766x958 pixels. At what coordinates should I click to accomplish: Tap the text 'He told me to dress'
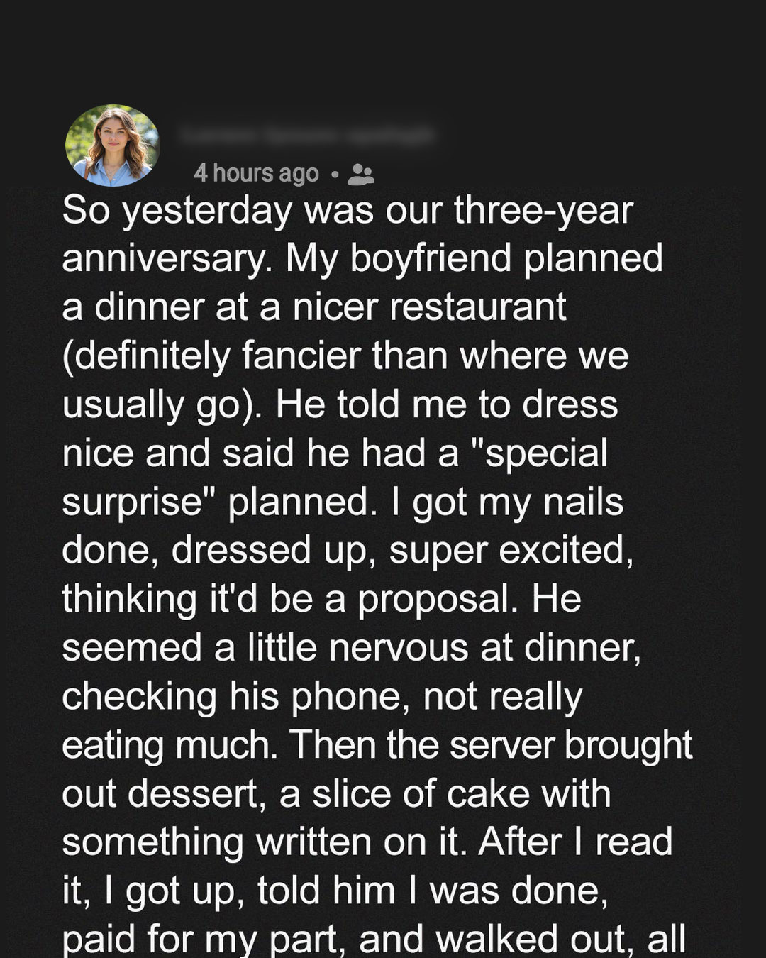coord(447,404)
